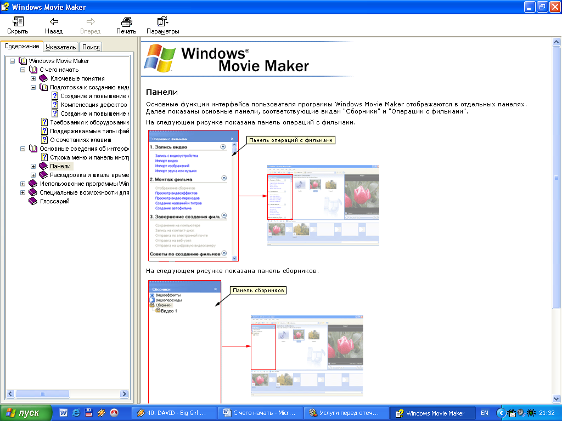This screenshot has width=562, height=421.
Task: Collapse the Windows Movie Maker root node
Action: tap(12, 61)
